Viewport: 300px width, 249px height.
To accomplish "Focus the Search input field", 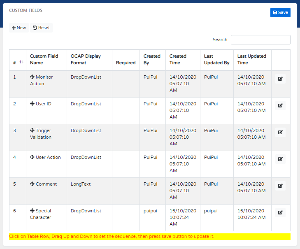I will (x=260, y=40).
